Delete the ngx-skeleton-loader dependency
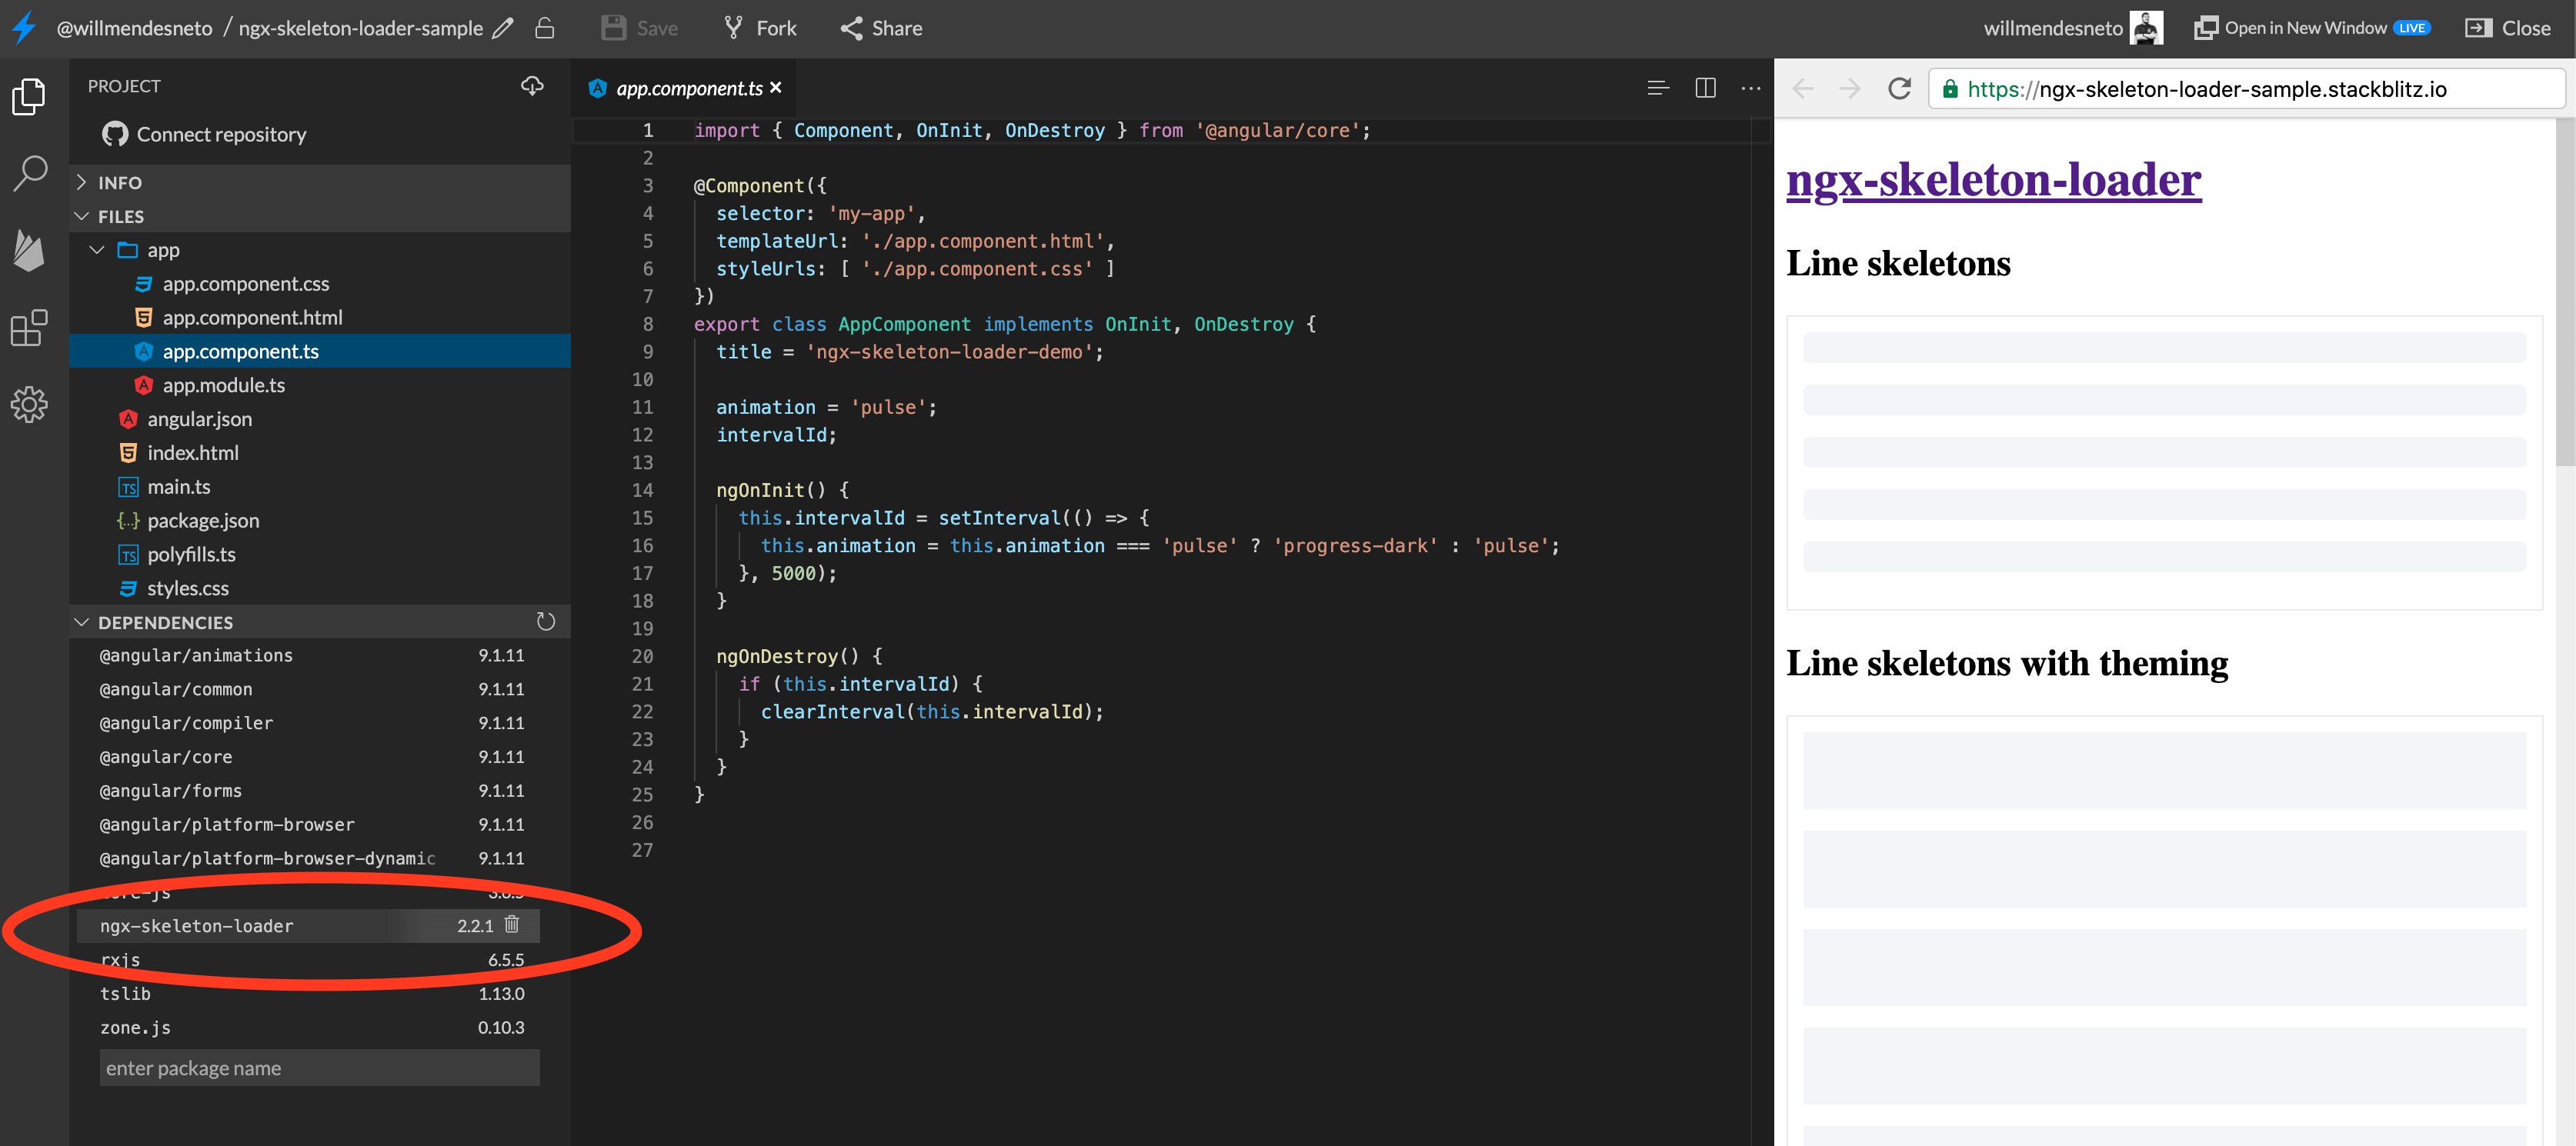 512,926
